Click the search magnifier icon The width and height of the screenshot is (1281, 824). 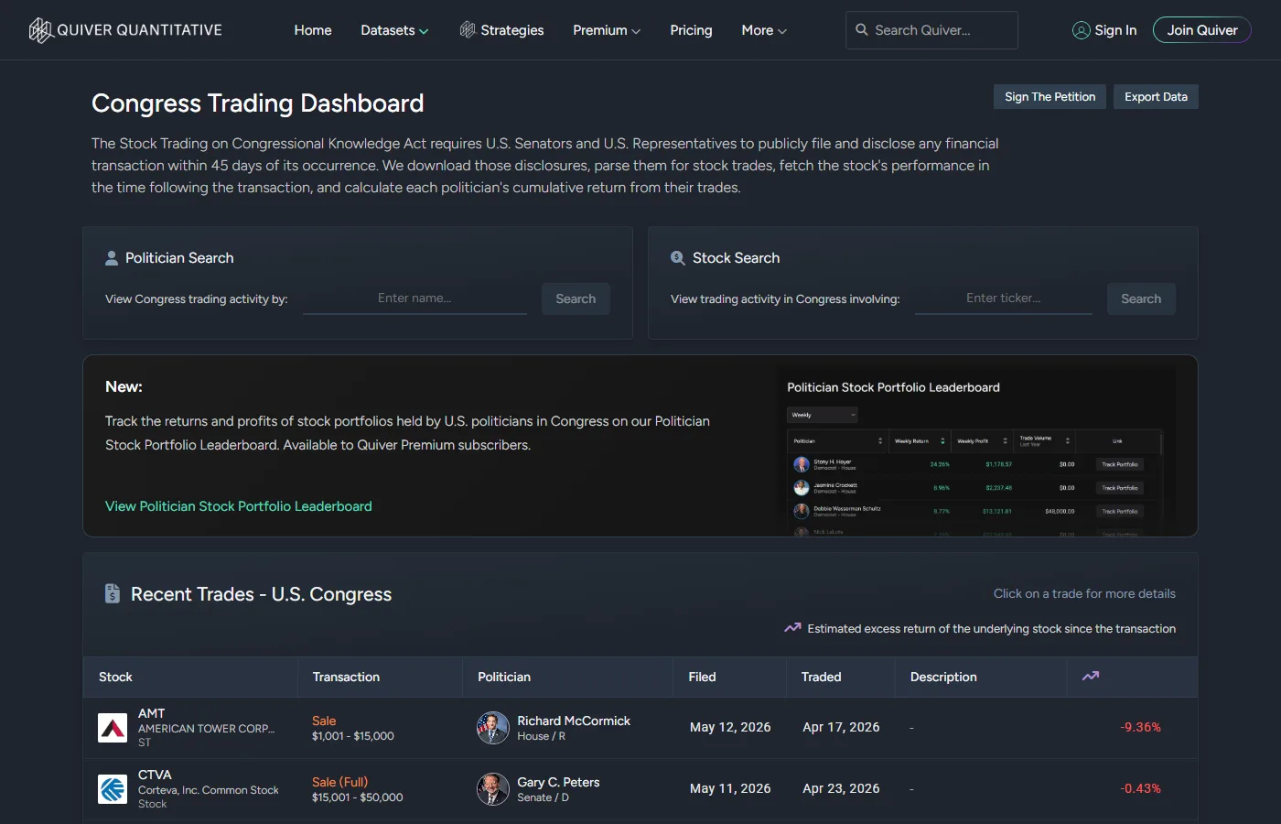pyautogui.click(x=862, y=30)
